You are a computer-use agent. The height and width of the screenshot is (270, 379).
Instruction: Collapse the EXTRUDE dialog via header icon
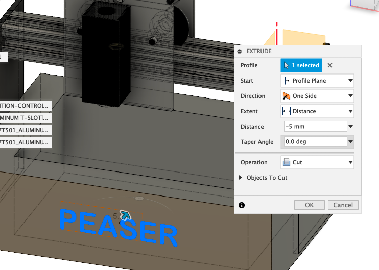[x=239, y=51]
